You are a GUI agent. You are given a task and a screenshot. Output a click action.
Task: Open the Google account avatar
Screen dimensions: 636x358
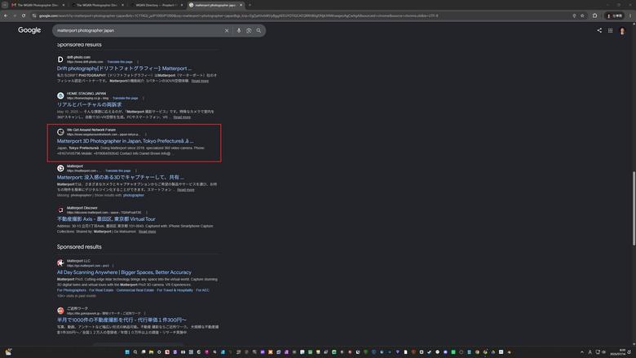coord(622,31)
